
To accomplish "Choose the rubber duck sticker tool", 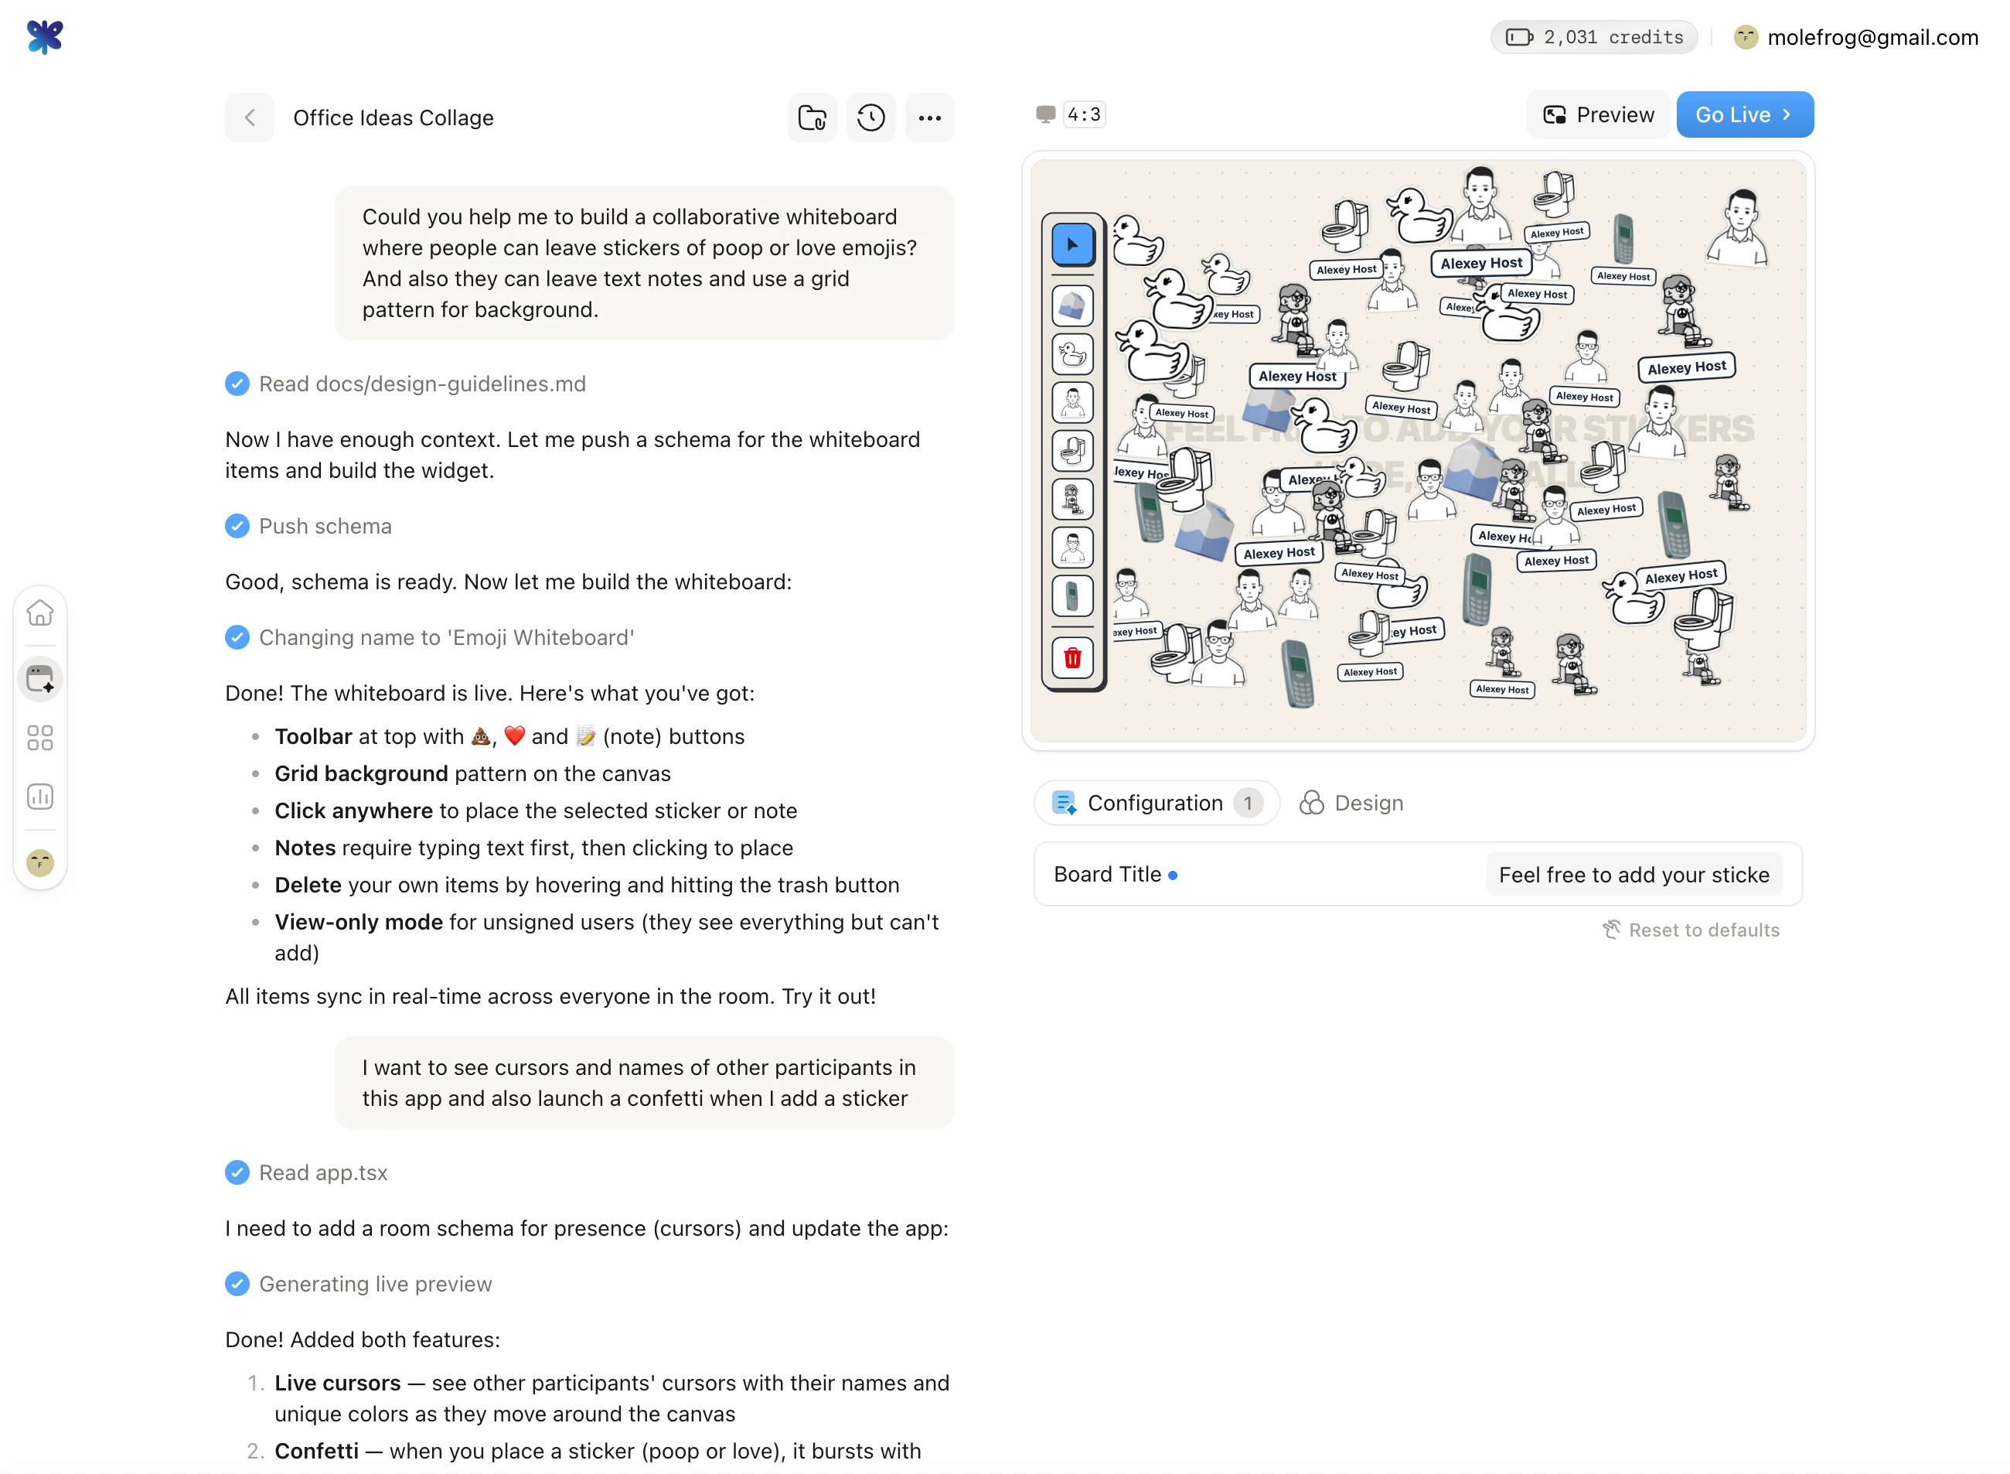I will (x=1072, y=354).
